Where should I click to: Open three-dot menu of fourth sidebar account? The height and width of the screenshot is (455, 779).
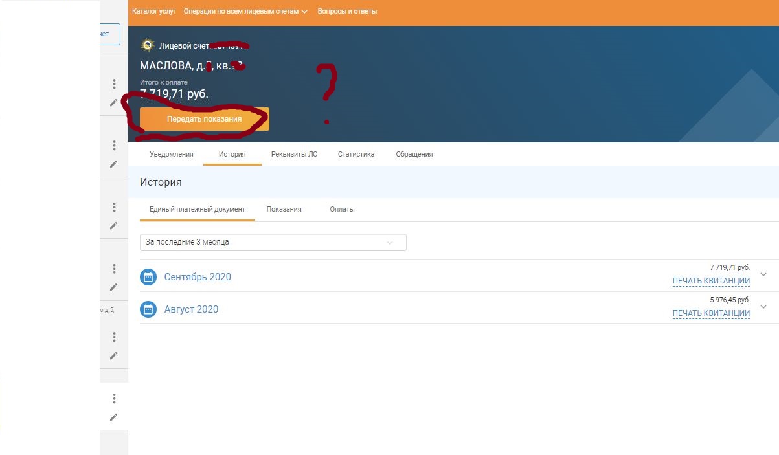(114, 269)
